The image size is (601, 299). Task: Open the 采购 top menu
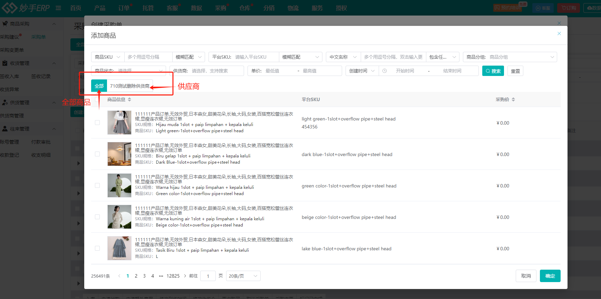tap(221, 8)
